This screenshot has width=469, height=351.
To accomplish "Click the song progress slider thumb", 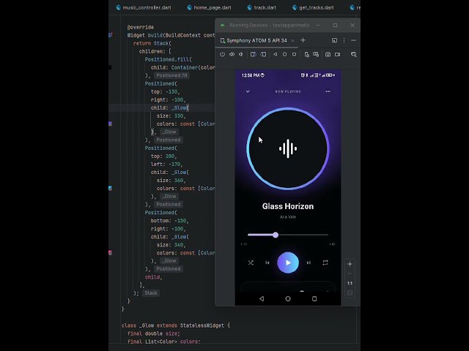I will pos(276,235).
